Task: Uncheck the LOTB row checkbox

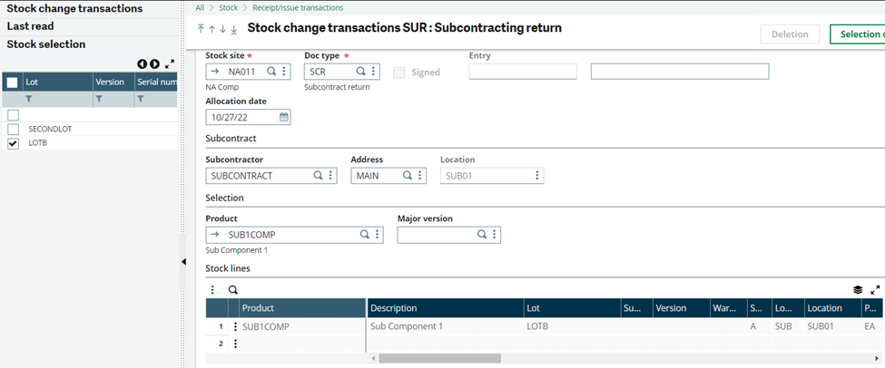Action: (x=13, y=143)
